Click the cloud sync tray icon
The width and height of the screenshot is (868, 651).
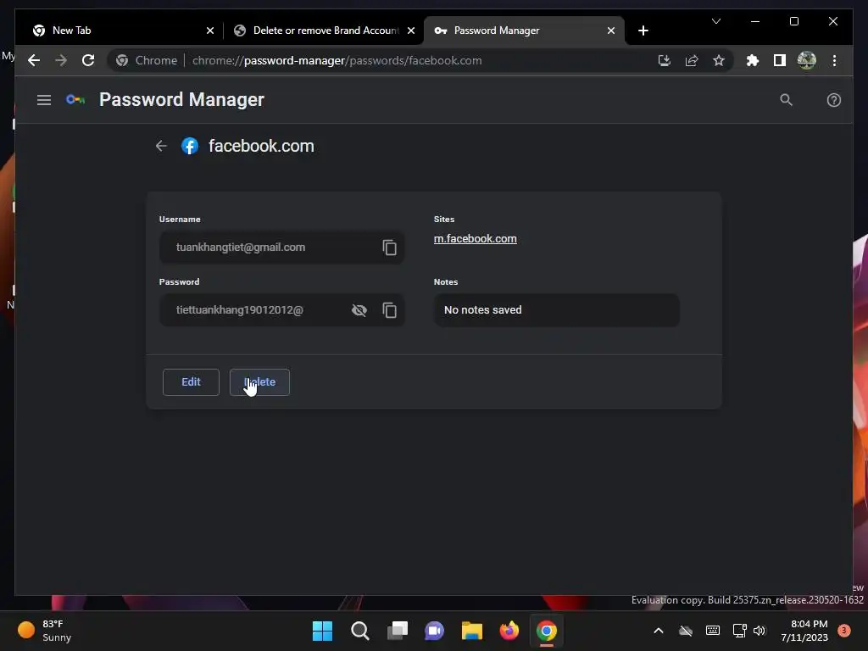pos(685,631)
